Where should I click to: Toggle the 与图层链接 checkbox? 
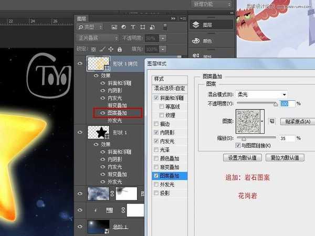238,145
